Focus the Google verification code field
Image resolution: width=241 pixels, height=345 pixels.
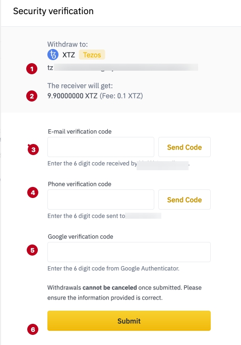click(129, 252)
